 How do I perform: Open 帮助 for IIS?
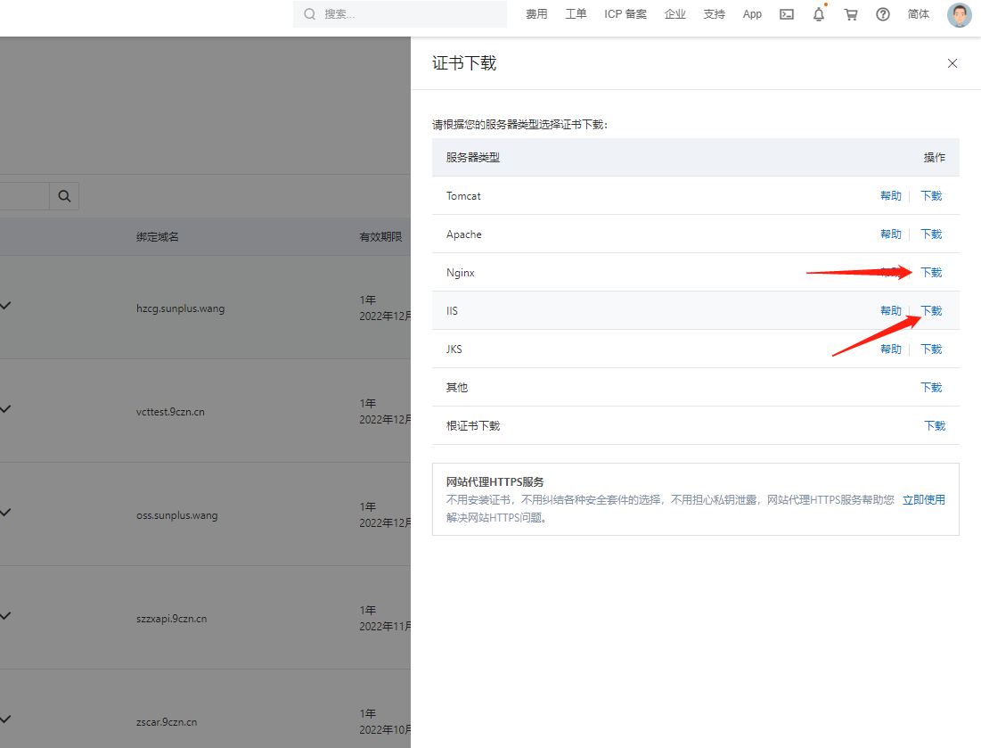click(890, 310)
